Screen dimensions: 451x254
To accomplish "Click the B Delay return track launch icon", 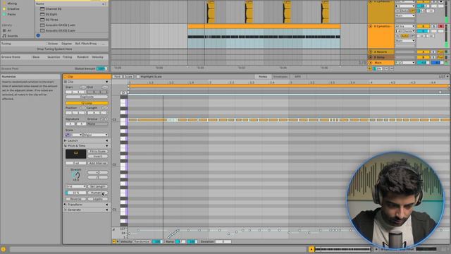I will click(371, 57).
